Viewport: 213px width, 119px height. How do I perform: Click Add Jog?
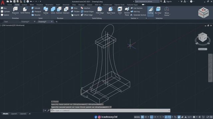[135, 12]
